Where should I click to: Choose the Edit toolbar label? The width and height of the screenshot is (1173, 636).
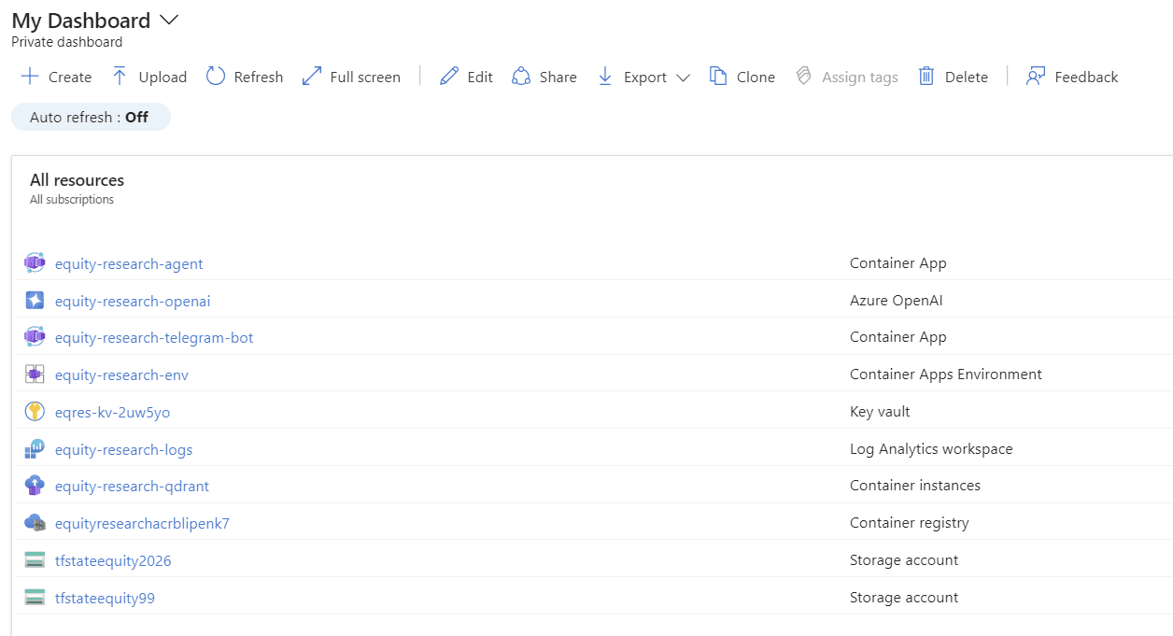point(480,78)
